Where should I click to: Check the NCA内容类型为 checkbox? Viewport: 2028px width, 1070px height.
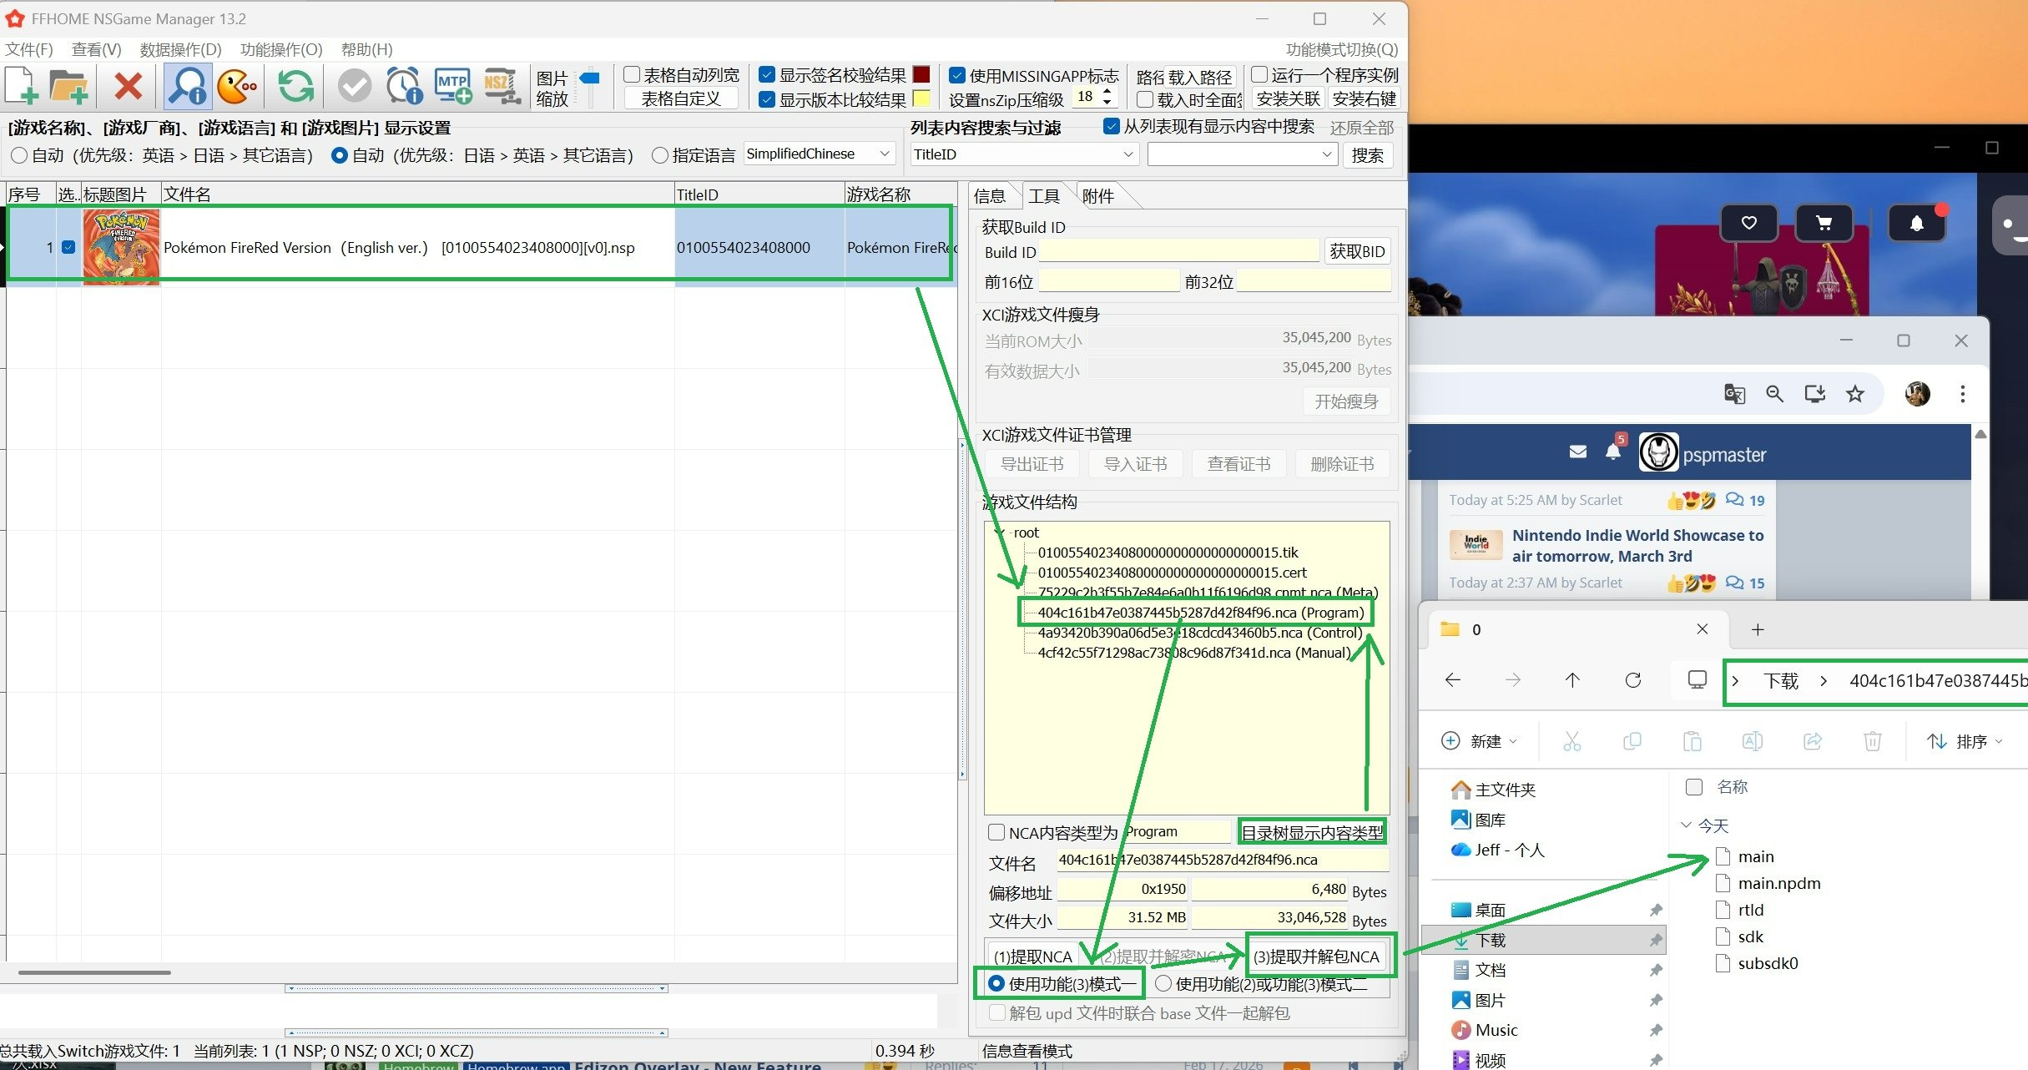coord(996,832)
